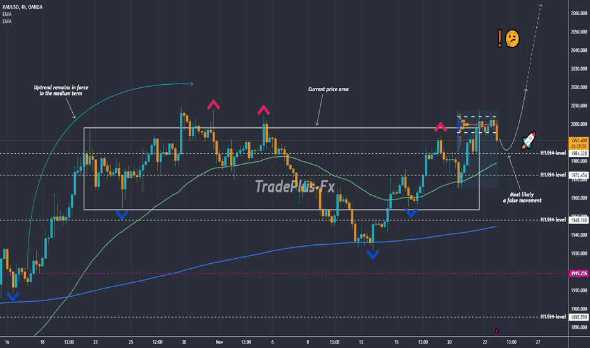Click the date 15 on the time axis

click(396, 342)
